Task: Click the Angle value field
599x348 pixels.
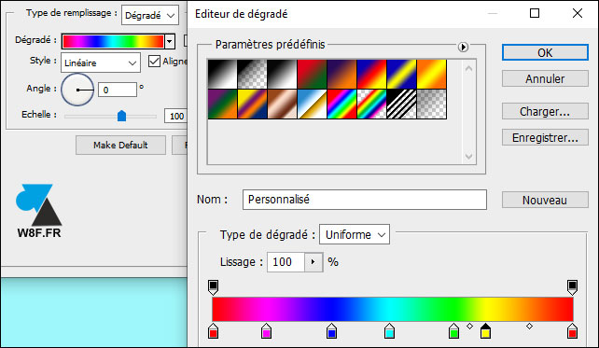Action: (118, 90)
